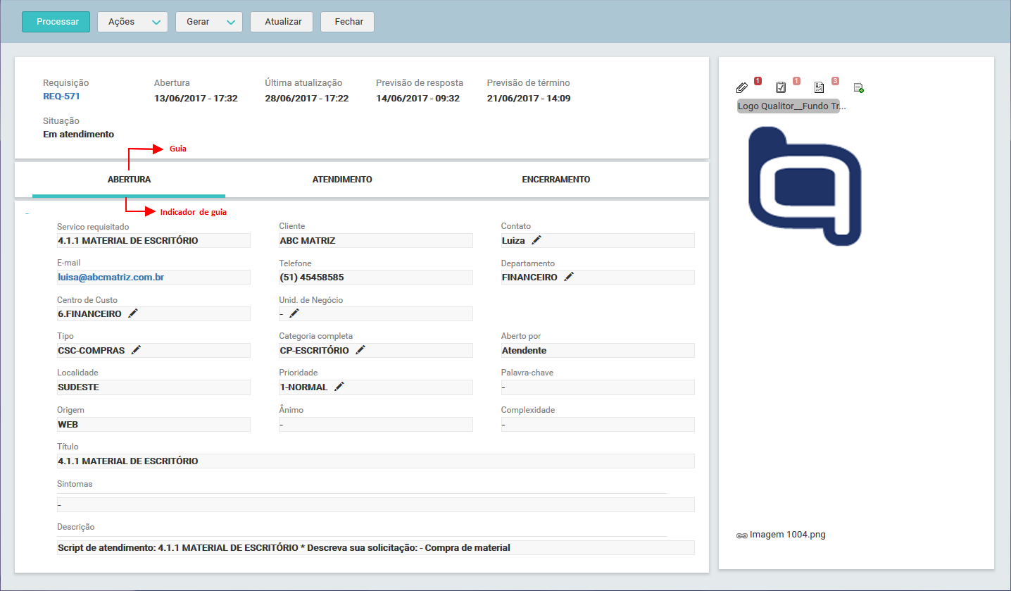The width and height of the screenshot is (1011, 591).
Task: Edit the Tipo CSC-COMPRAS pencil icon
Action: click(x=136, y=350)
